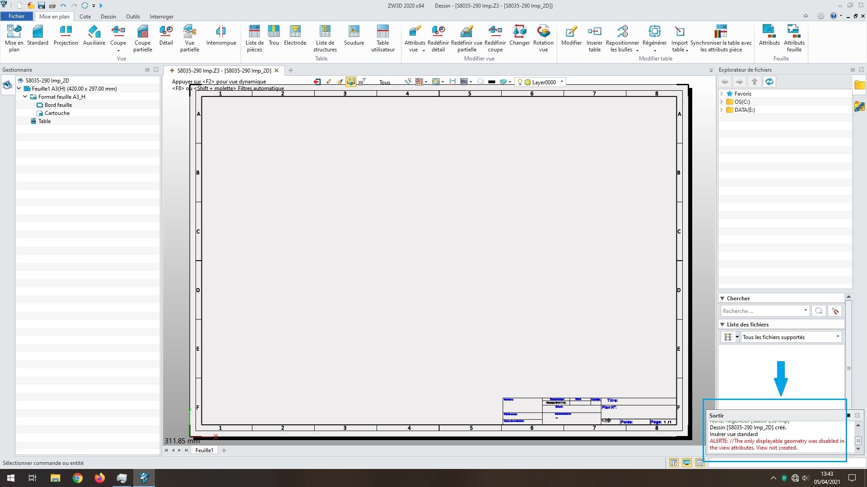Expand the DATA(E:) drive
The height and width of the screenshot is (487, 867).
click(722, 110)
